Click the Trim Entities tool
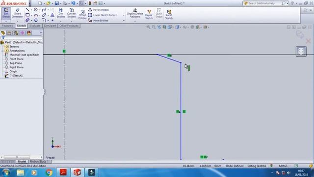Viewport: 314px width, 177px height. pyautogui.click(x=61, y=13)
